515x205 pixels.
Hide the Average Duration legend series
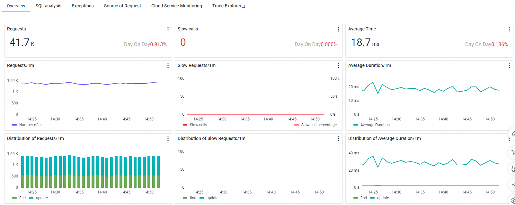375,125
